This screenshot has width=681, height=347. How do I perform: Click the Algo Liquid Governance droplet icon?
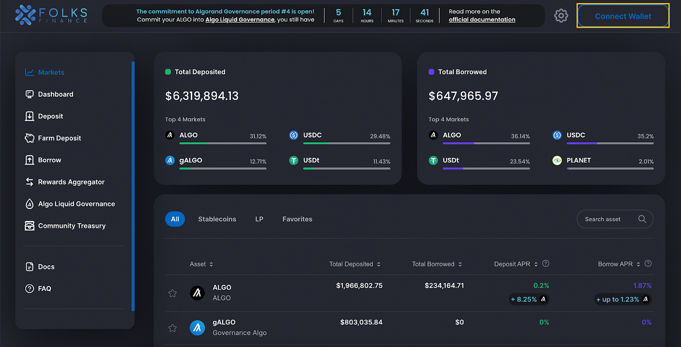pyautogui.click(x=29, y=204)
